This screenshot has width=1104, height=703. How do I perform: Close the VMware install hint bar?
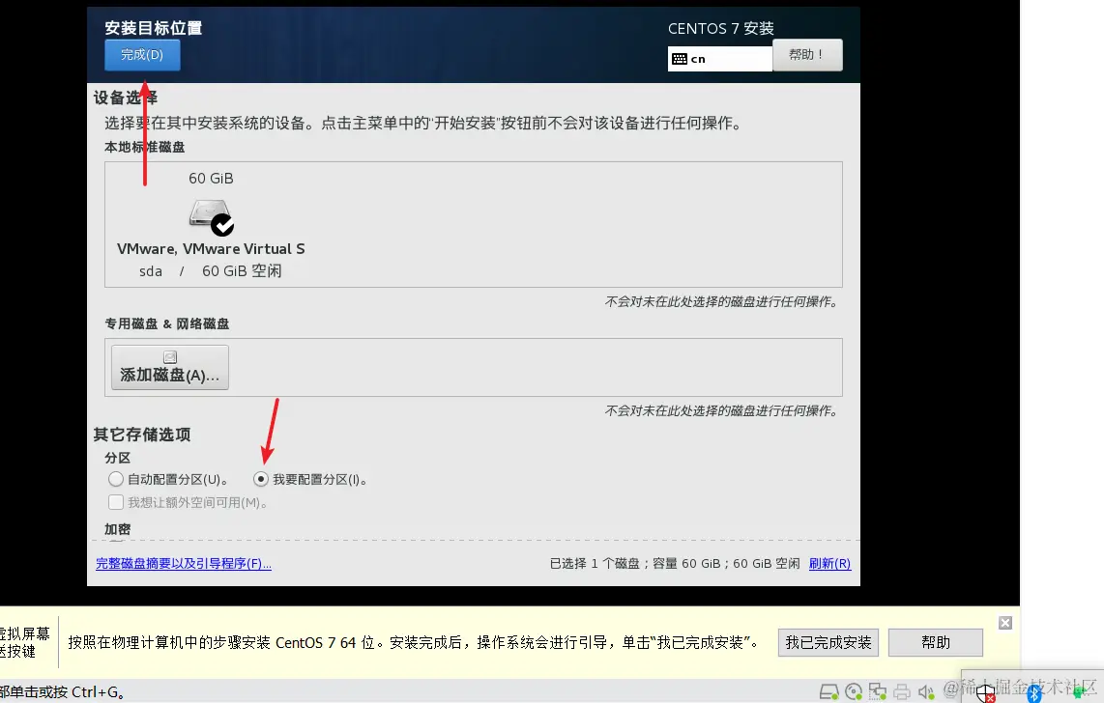click(x=1005, y=623)
